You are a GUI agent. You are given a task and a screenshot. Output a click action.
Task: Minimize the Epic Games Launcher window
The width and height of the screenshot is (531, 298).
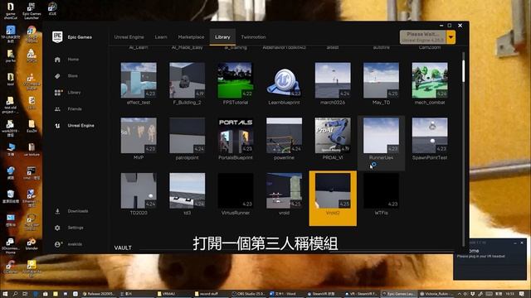441,26
